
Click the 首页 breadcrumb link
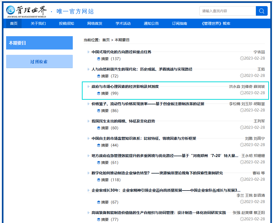(106, 40)
